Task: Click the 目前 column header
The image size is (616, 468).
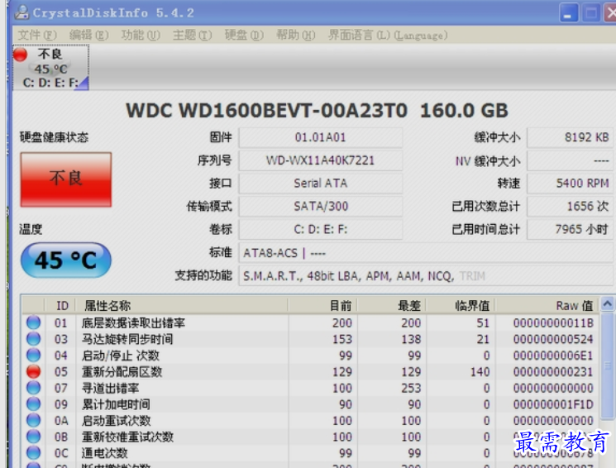Action: pyautogui.click(x=322, y=305)
